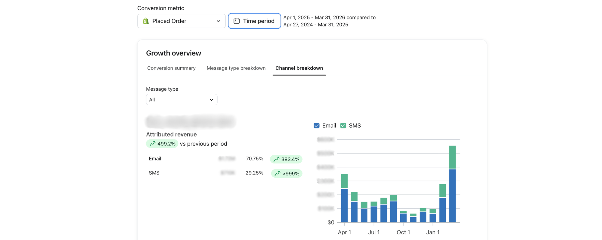Click the 499.2% growth badge
This screenshot has height=240, width=602.
(x=162, y=144)
